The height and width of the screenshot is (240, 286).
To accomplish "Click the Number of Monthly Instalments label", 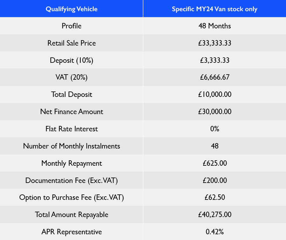I will coord(71,146).
